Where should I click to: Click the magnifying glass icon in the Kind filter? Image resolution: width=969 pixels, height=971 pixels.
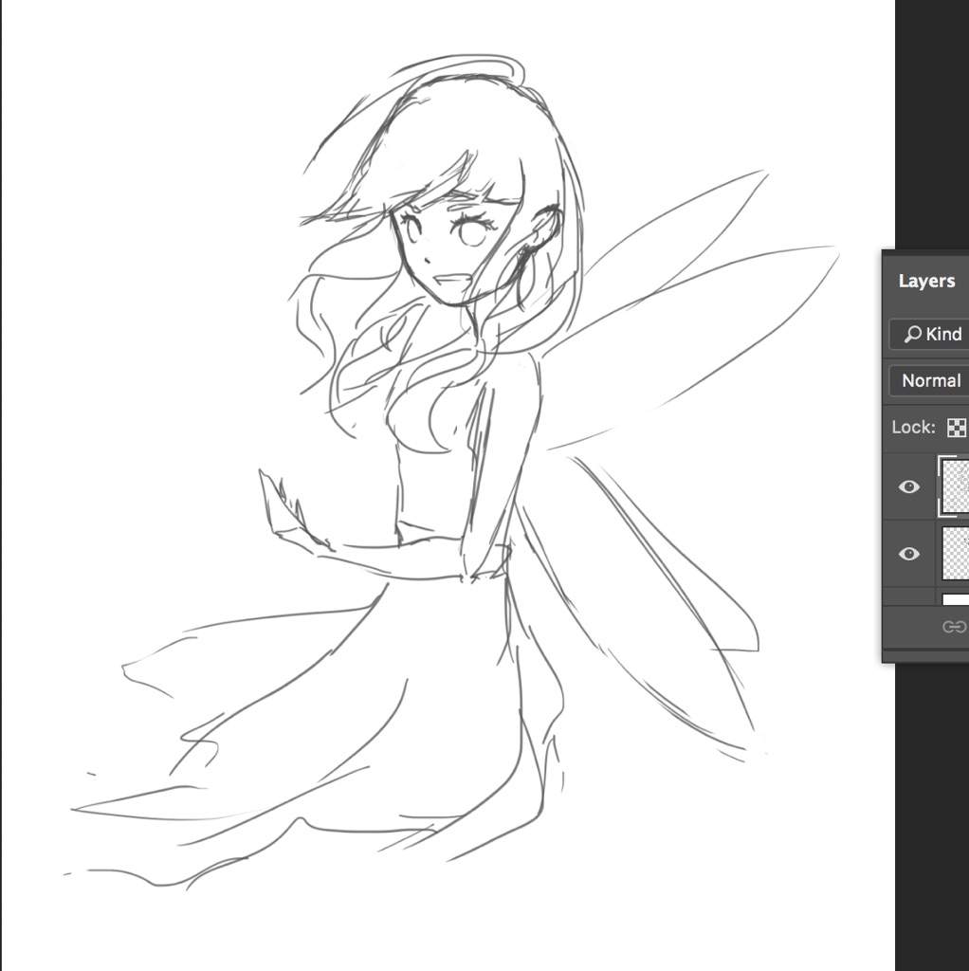tap(912, 335)
